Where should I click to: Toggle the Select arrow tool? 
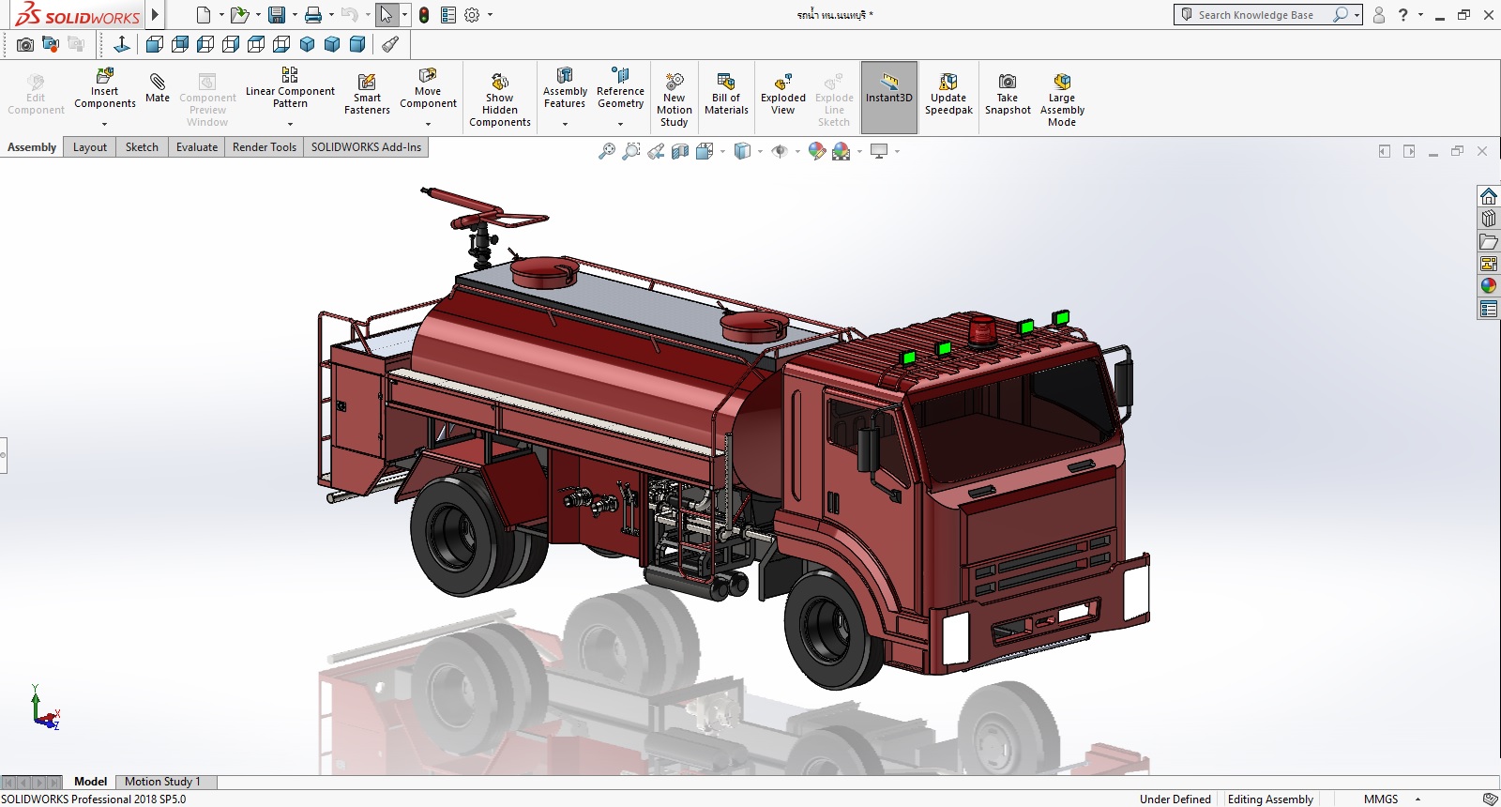[x=386, y=15]
